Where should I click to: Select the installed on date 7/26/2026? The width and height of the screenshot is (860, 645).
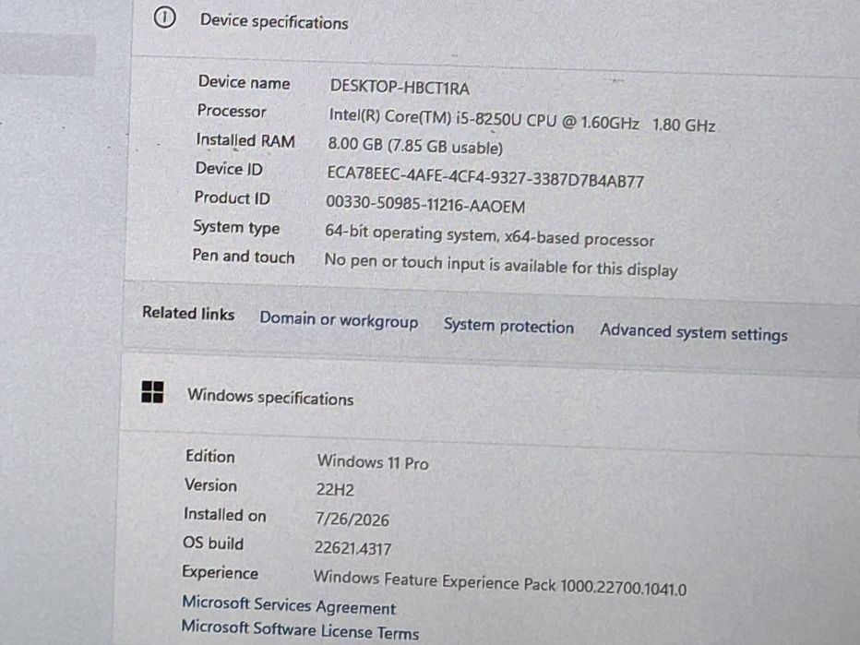[x=352, y=519]
